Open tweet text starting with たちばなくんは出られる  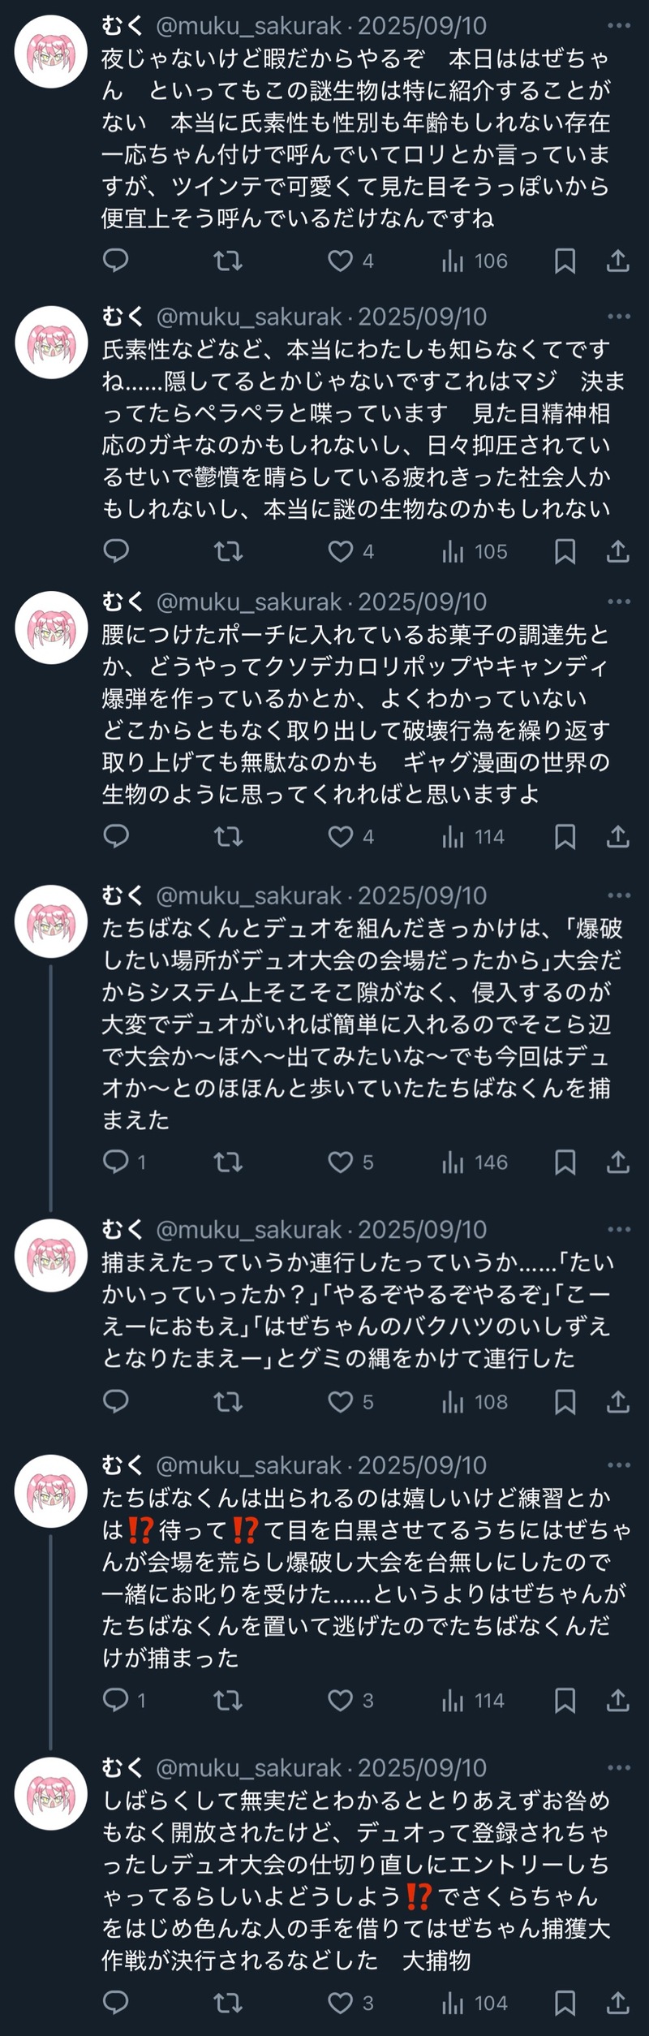365,1577
